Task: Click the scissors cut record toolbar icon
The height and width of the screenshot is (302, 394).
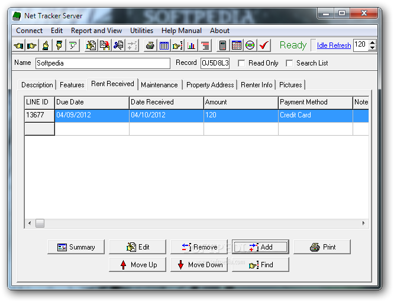Action: coord(118,45)
